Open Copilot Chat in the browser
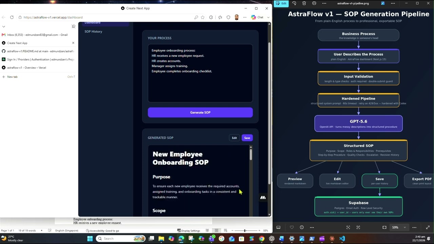This screenshot has height=244, width=434. [257, 17]
